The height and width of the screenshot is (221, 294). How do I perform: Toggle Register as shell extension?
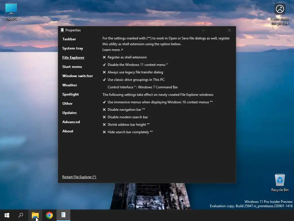pyautogui.click(x=125, y=57)
